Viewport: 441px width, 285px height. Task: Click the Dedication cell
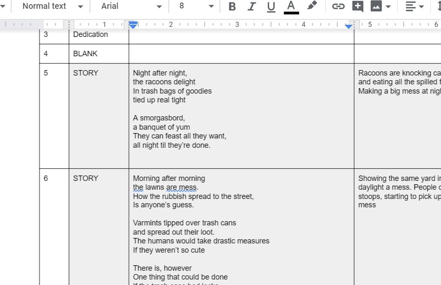pyautogui.click(x=99, y=36)
